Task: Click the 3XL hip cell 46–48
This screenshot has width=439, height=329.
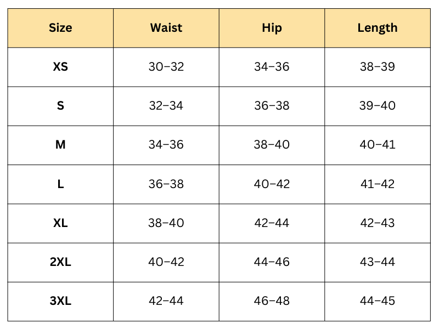Action: pos(272,301)
